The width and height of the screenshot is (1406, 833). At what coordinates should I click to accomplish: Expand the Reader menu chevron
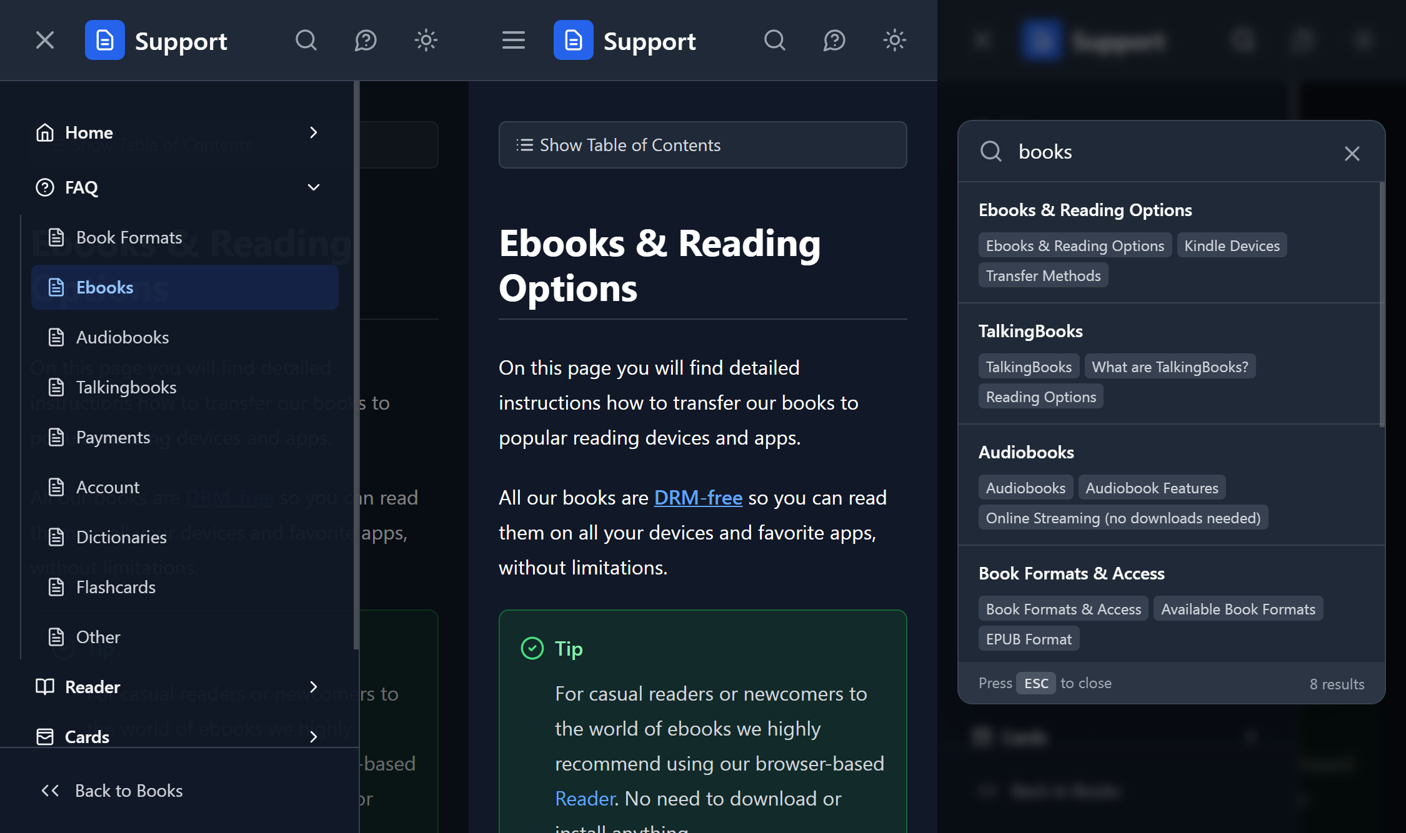tap(314, 687)
